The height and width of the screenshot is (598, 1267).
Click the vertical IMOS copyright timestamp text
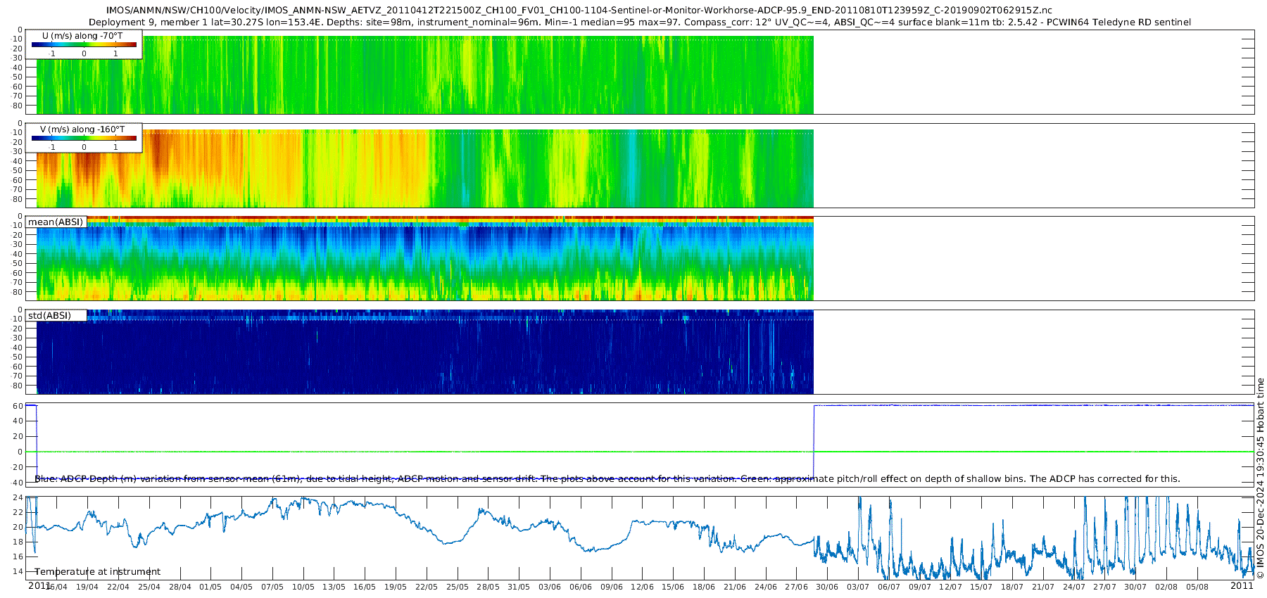click(1260, 478)
